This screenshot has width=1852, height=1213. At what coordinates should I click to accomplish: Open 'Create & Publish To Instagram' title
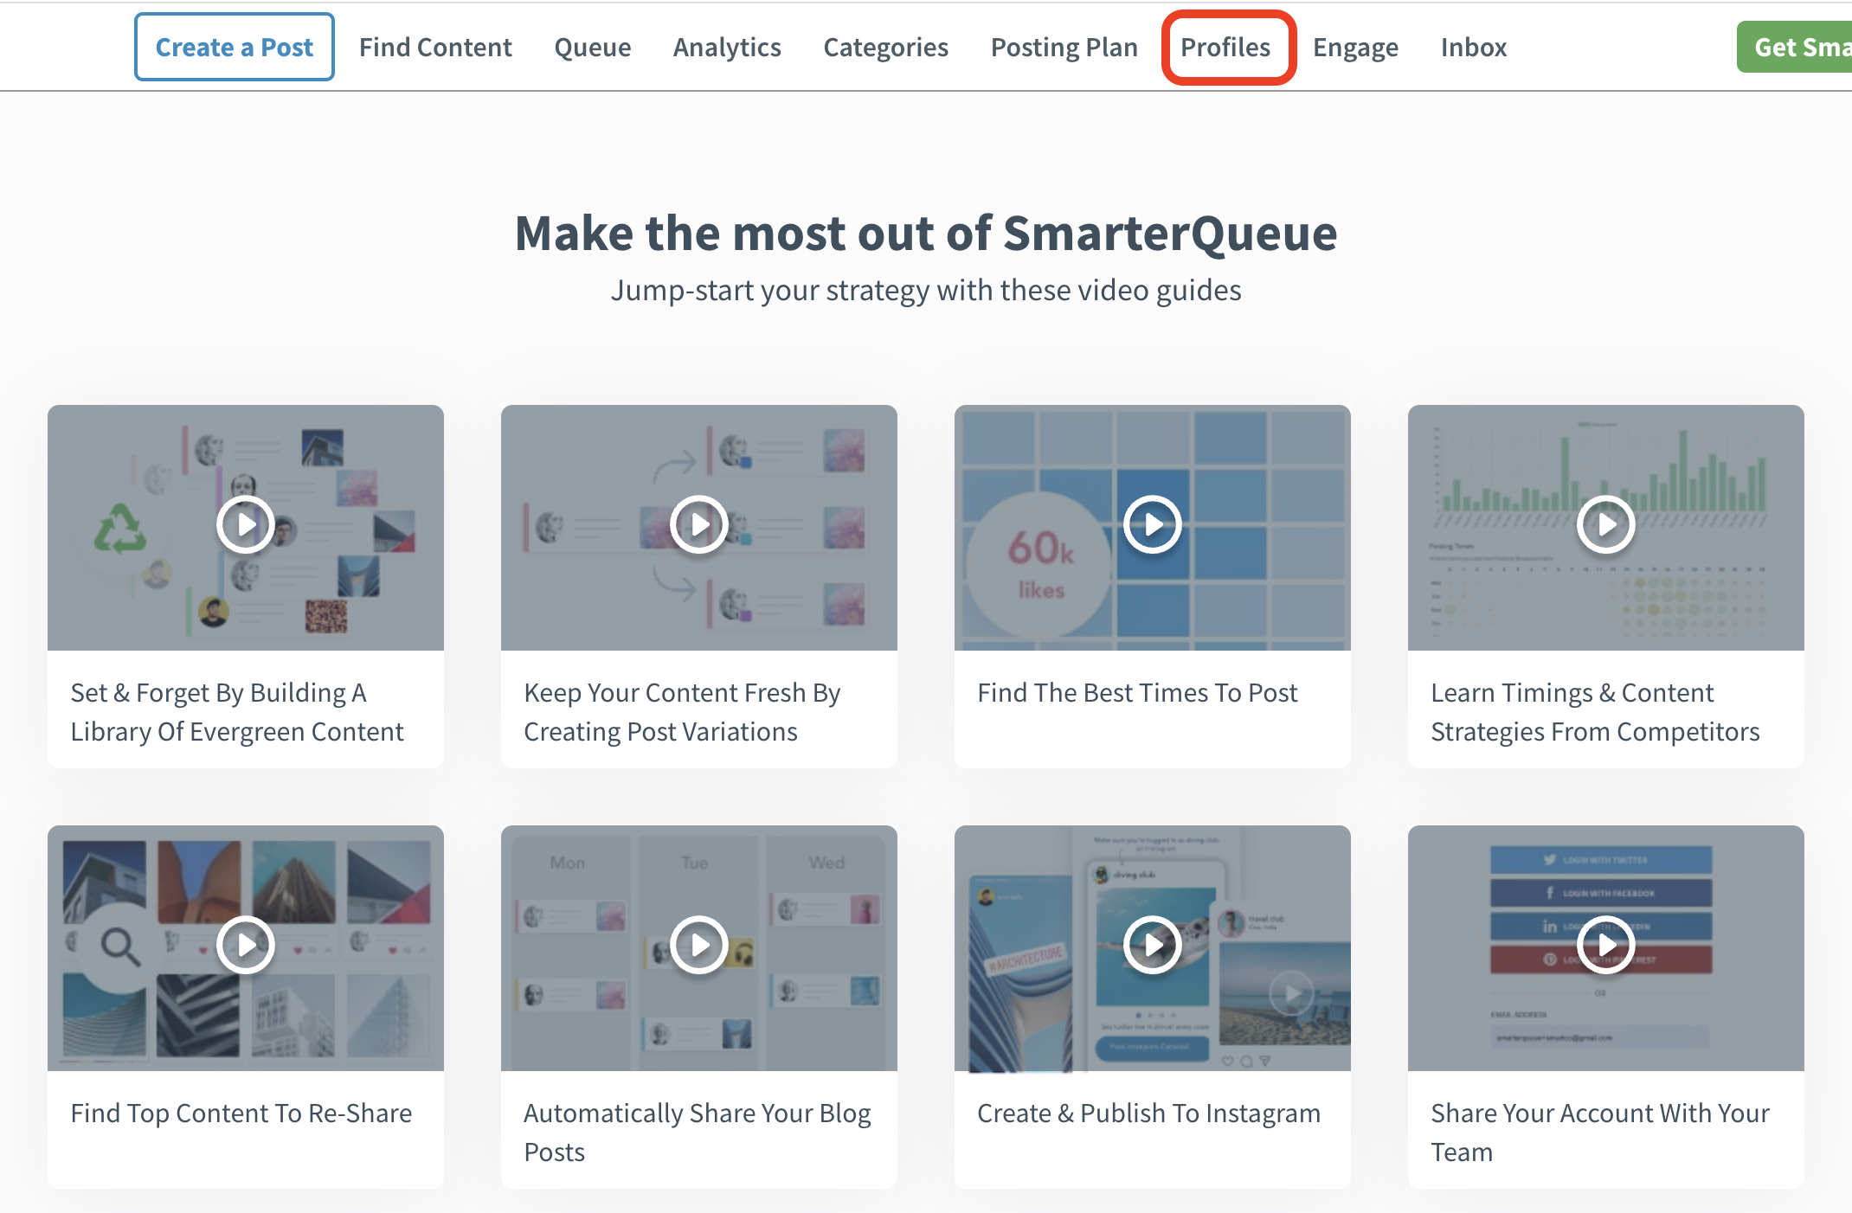tap(1149, 1114)
